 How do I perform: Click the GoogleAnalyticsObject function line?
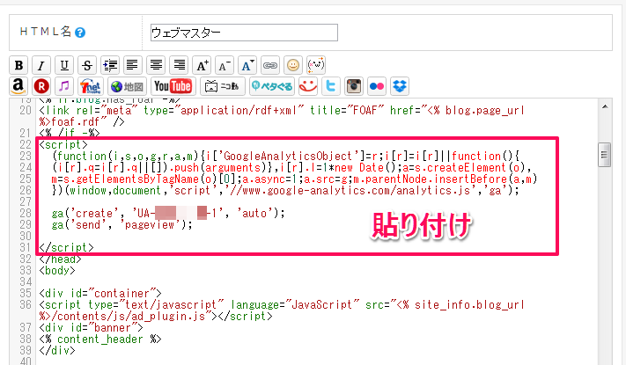coord(285,156)
